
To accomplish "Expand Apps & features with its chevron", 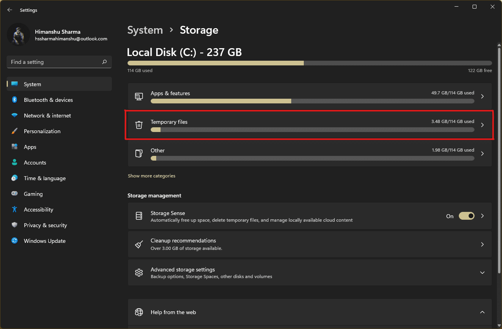I will (482, 96).
